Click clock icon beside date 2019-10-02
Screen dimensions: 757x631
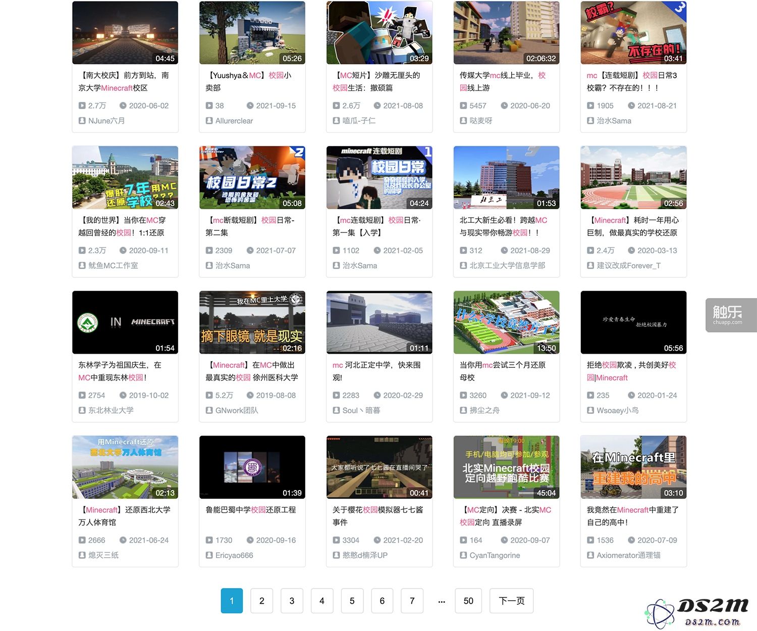click(x=123, y=396)
